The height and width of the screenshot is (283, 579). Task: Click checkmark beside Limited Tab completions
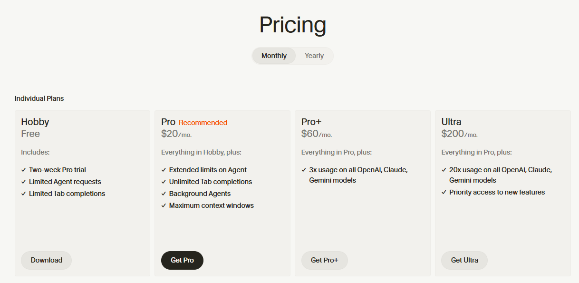pos(24,194)
